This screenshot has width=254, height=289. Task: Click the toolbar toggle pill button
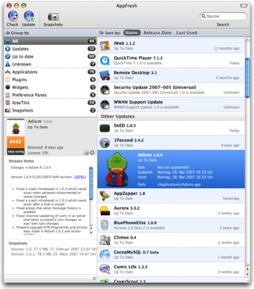point(244,6)
